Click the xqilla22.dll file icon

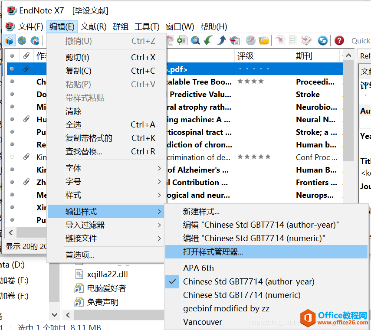click(79, 274)
